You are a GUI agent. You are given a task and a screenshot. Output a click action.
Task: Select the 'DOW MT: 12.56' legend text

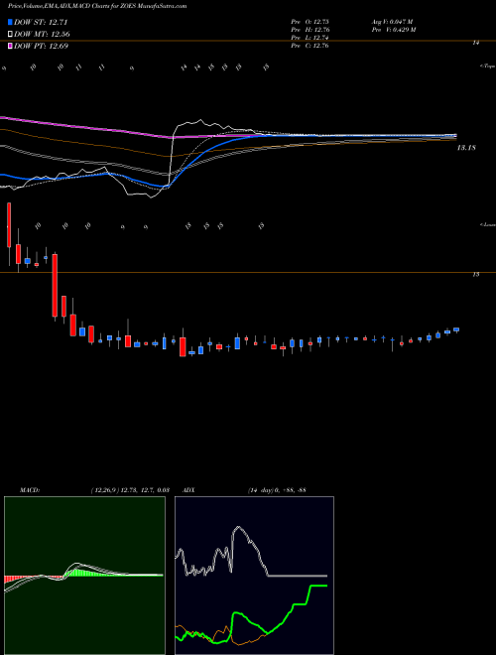click(43, 35)
